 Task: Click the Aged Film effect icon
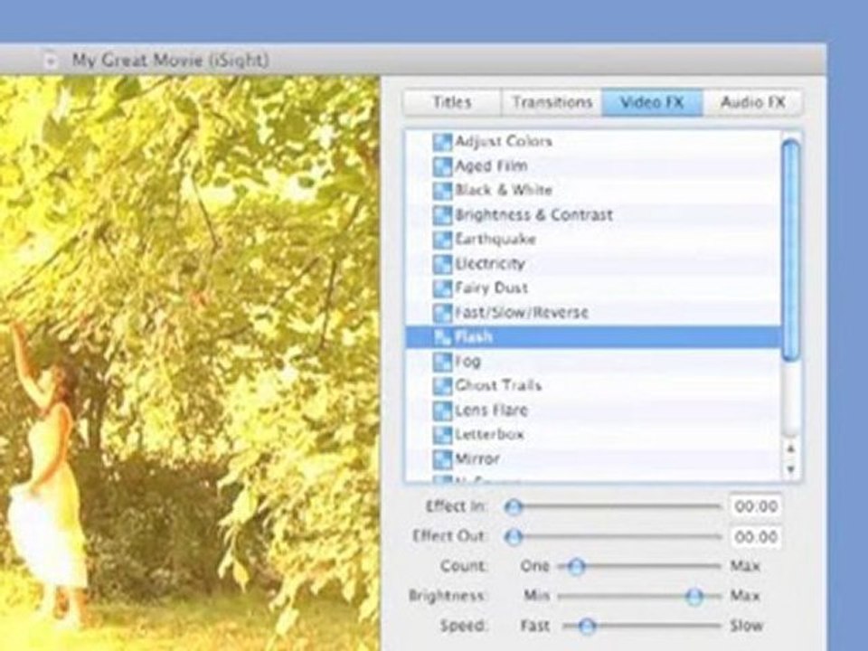pyautogui.click(x=442, y=166)
